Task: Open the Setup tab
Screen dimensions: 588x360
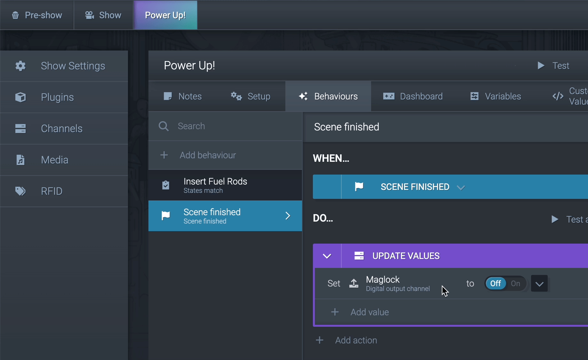Action: click(x=251, y=96)
